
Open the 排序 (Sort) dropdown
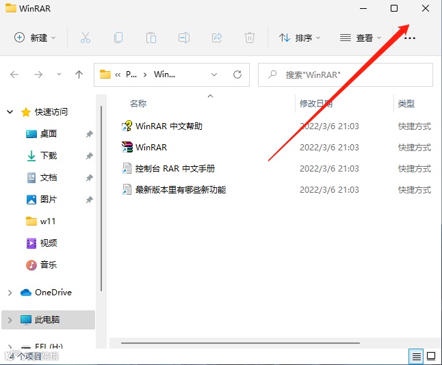(300, 38)
